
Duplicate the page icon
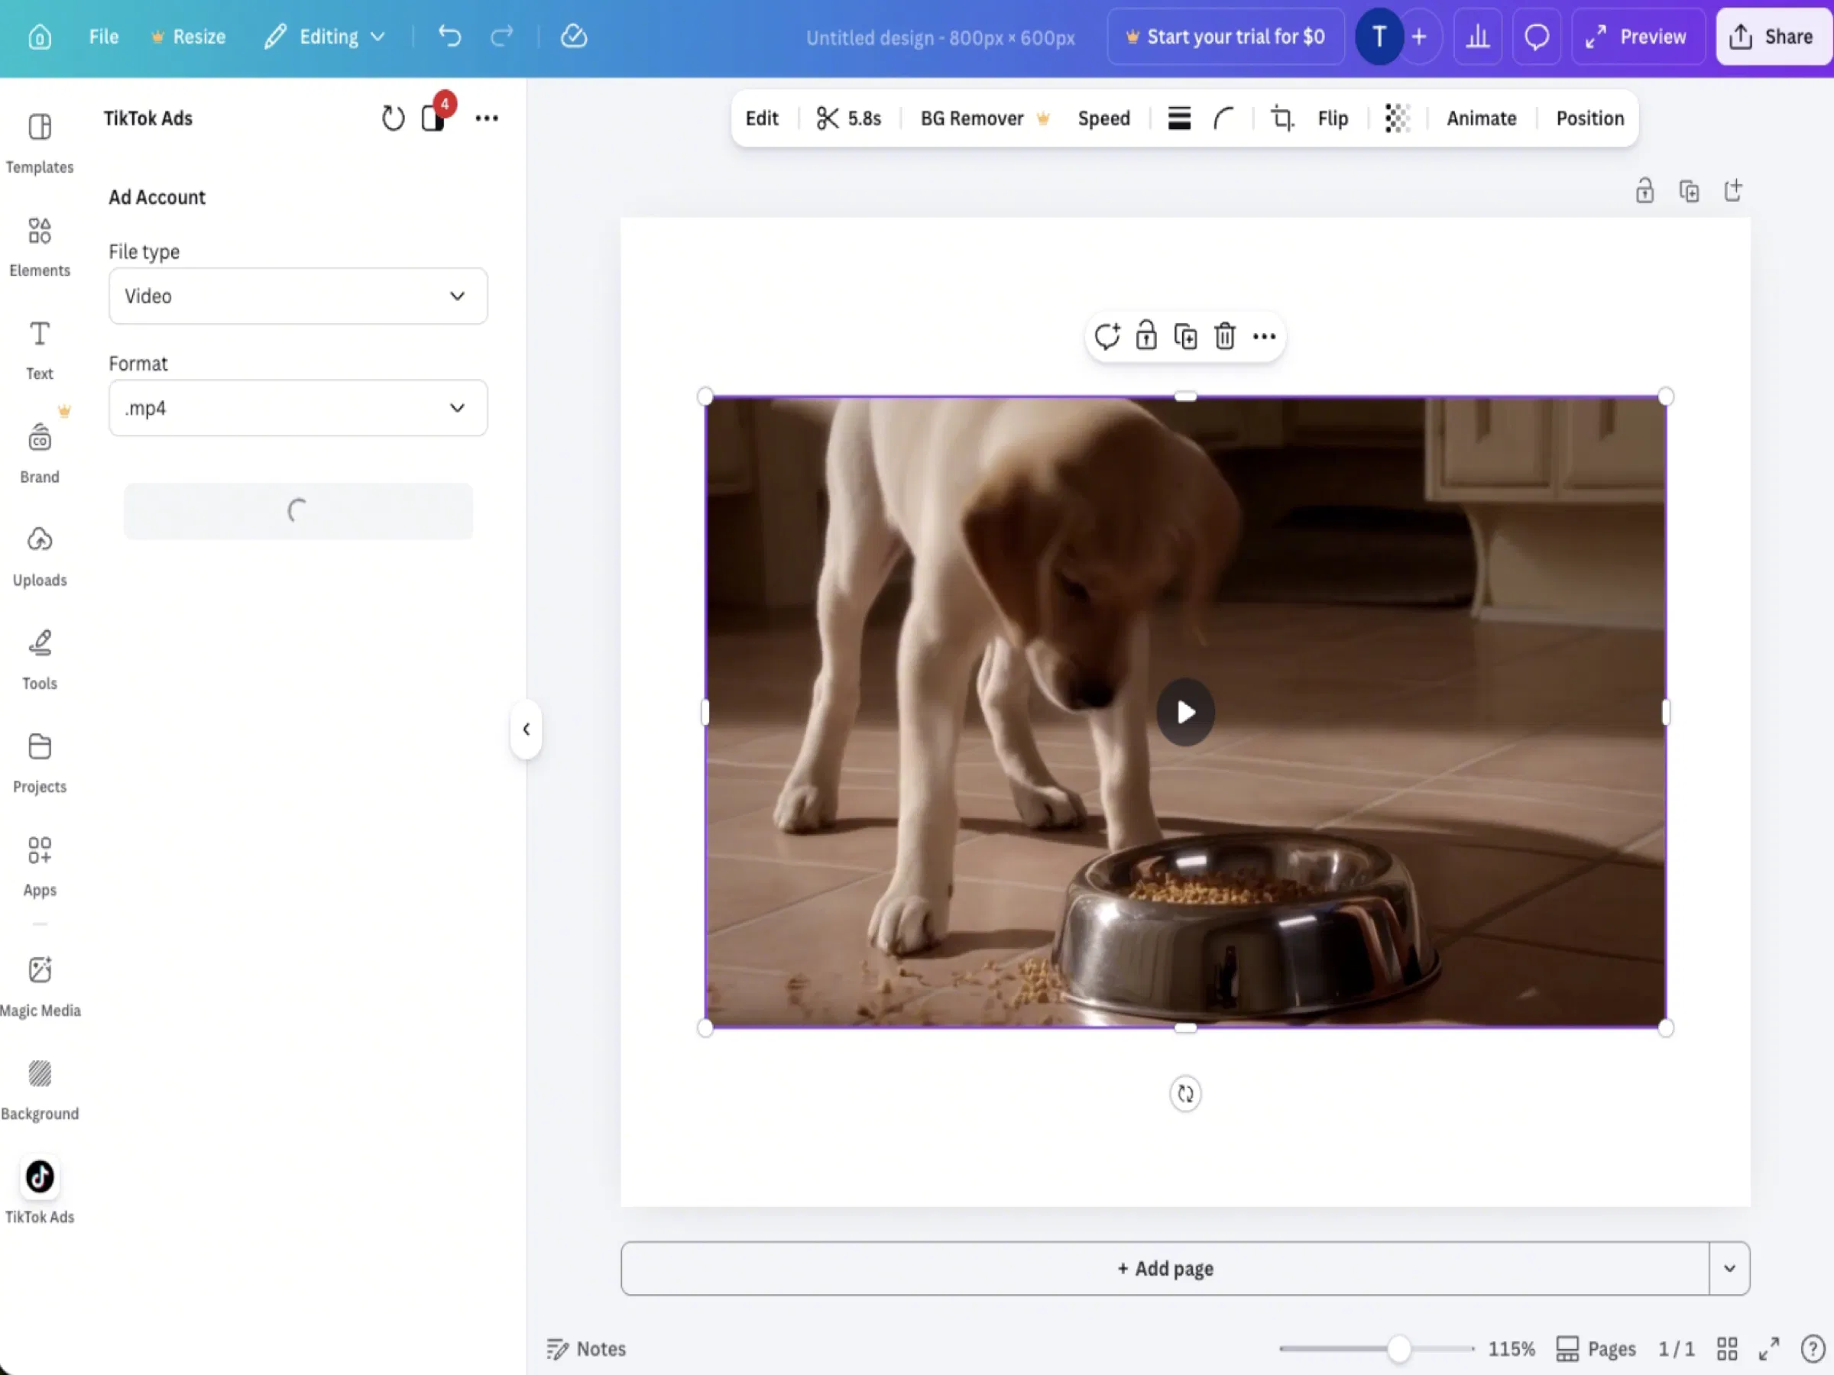click(1688, 191)
